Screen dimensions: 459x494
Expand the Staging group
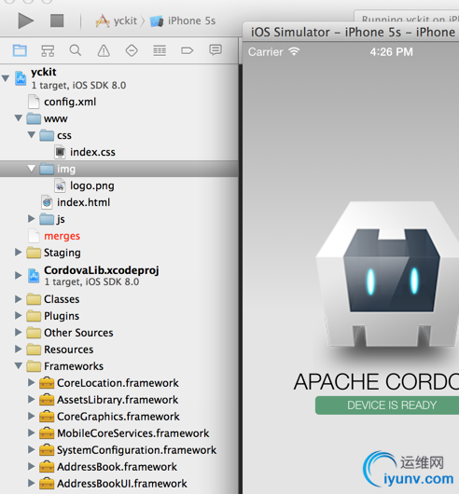(19, 252)
